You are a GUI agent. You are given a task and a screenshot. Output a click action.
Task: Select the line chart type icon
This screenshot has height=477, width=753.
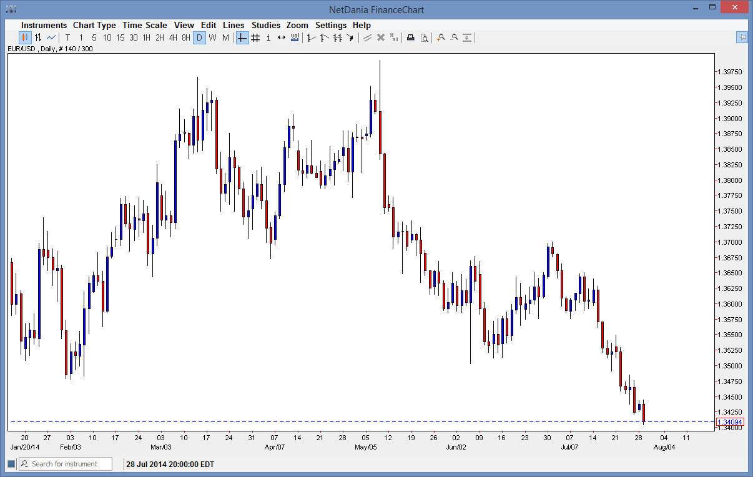click(x=51, y=37)
